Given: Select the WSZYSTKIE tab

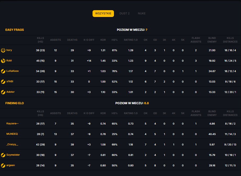Looking at the screenshot, I should point(103,14).
